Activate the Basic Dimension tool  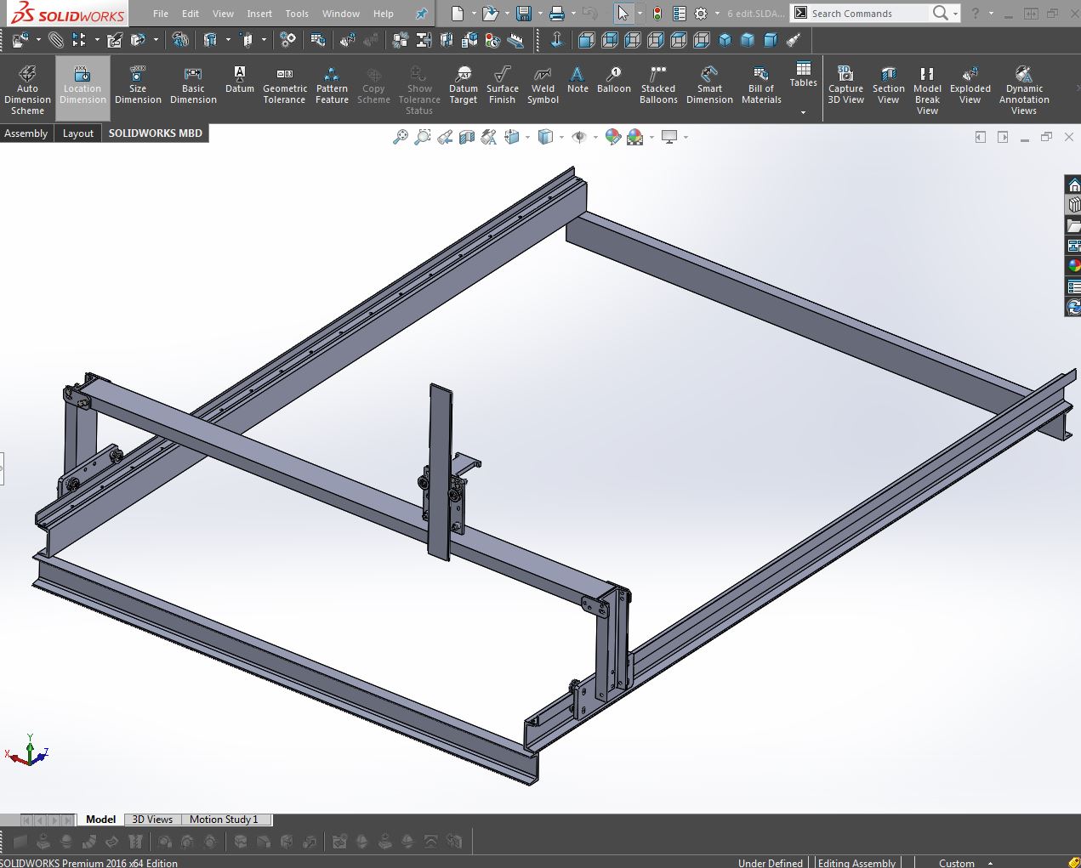(193, 85)
